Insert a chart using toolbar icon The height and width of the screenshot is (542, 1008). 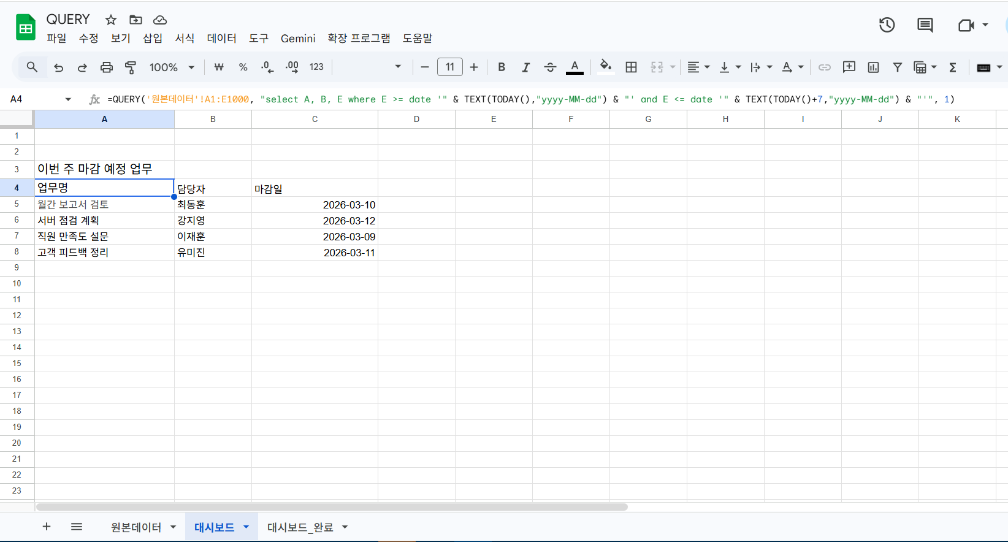(x=873, y=67)
